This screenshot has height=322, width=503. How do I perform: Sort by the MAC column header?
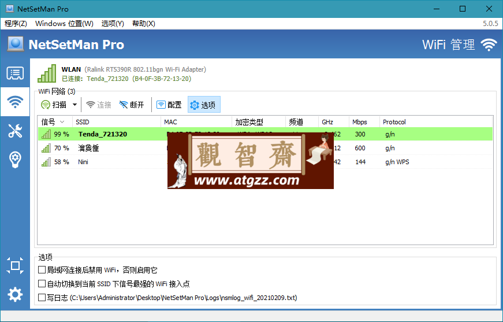196,122
